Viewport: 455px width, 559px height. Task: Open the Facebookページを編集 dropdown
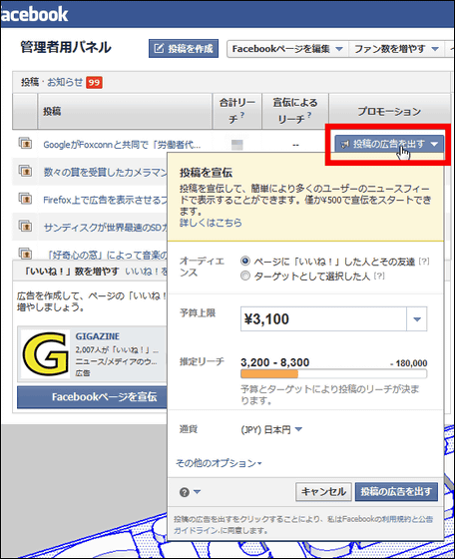coord(288,49)
